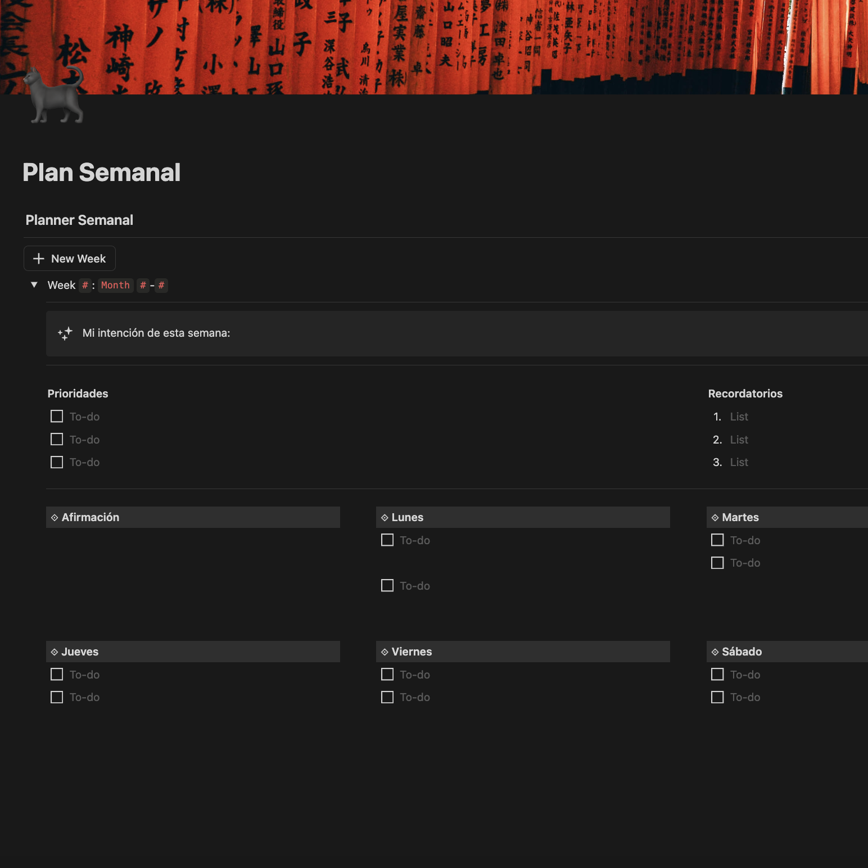Check the second Sábado to-do checkbox

click(x=717, y=697)
